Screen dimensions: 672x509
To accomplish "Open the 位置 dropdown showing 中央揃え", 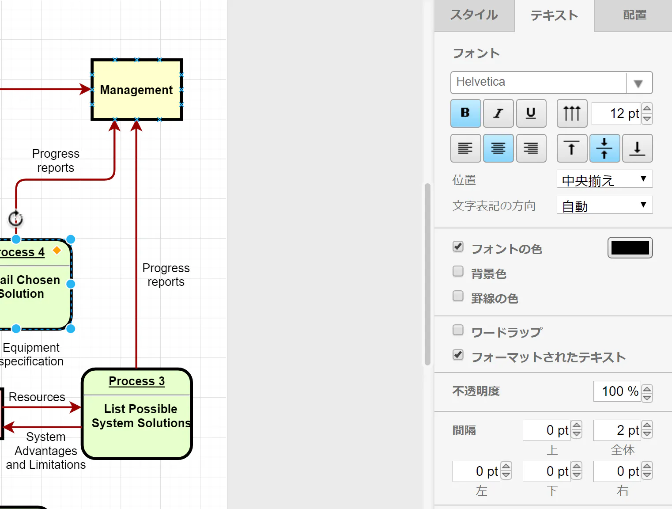I will coord(604,179).
